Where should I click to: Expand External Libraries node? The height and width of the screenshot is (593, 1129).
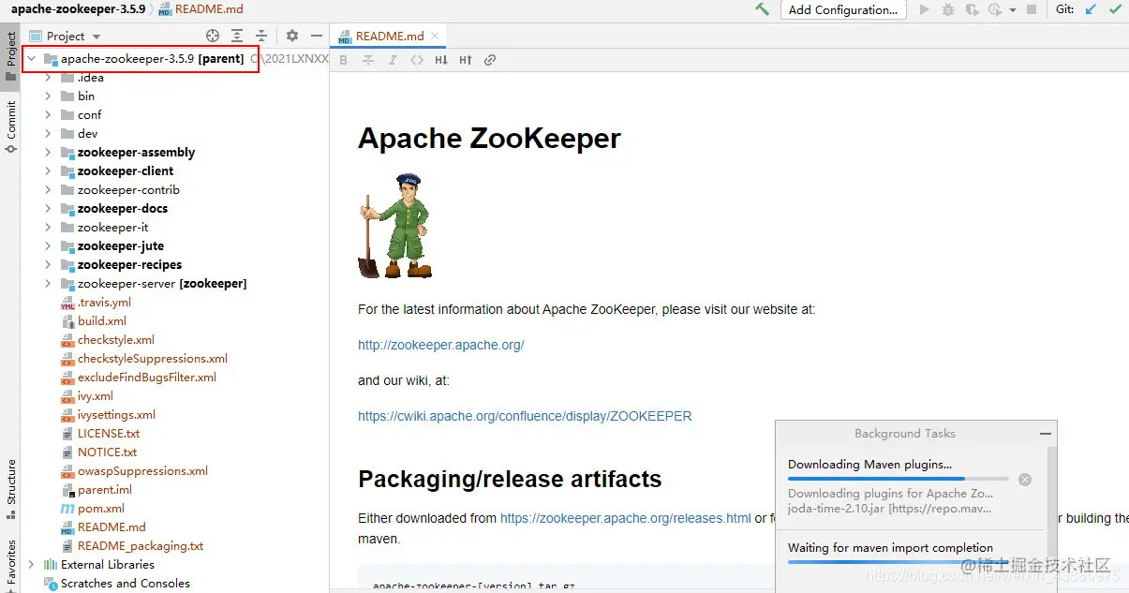(32, 565)
